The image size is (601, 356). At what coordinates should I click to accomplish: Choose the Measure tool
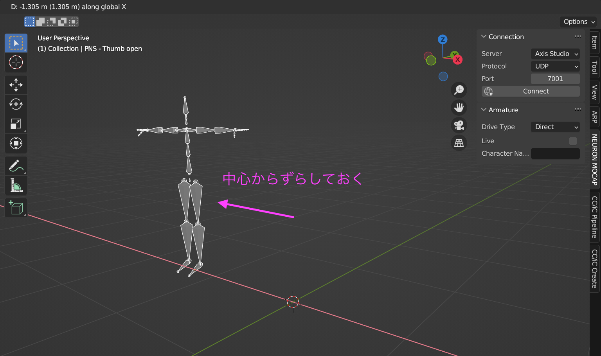coord(16,185)
